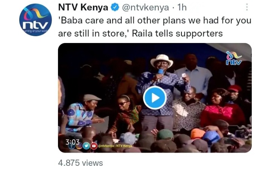Click the woman wearing sunglasses in the video

[126, 113]
